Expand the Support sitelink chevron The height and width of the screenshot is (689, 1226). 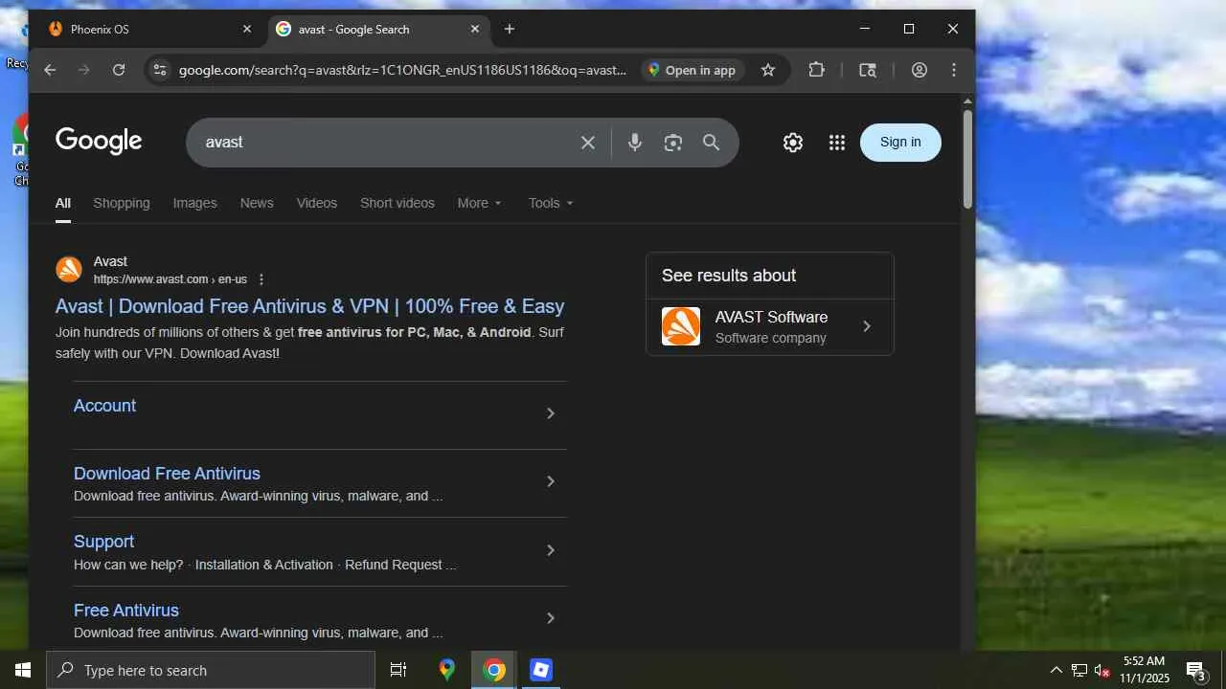(x=551, y=550)
